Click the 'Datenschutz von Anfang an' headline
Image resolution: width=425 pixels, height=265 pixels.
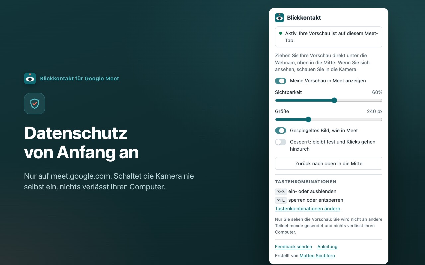(81, 143)
